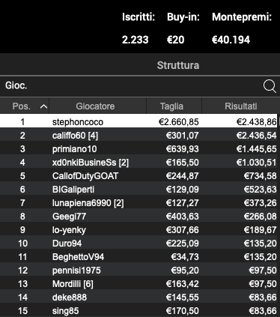Select the CallofDutyGOAT row
Screen dimensions: 280x317
click(x=139, y=176)
